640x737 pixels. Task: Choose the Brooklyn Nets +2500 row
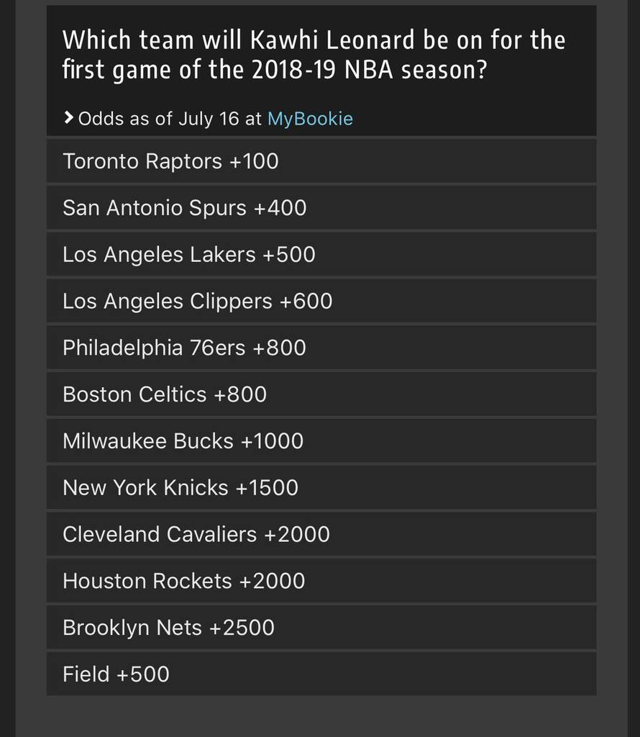(321, 628)
